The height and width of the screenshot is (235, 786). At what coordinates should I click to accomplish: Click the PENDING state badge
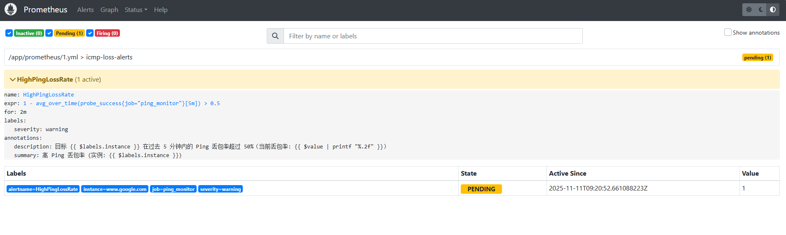481,189
